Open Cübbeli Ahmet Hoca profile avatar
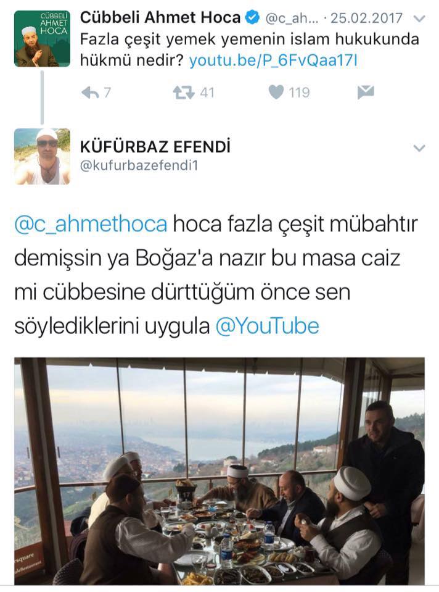439x592 pixels. (43, 39)
